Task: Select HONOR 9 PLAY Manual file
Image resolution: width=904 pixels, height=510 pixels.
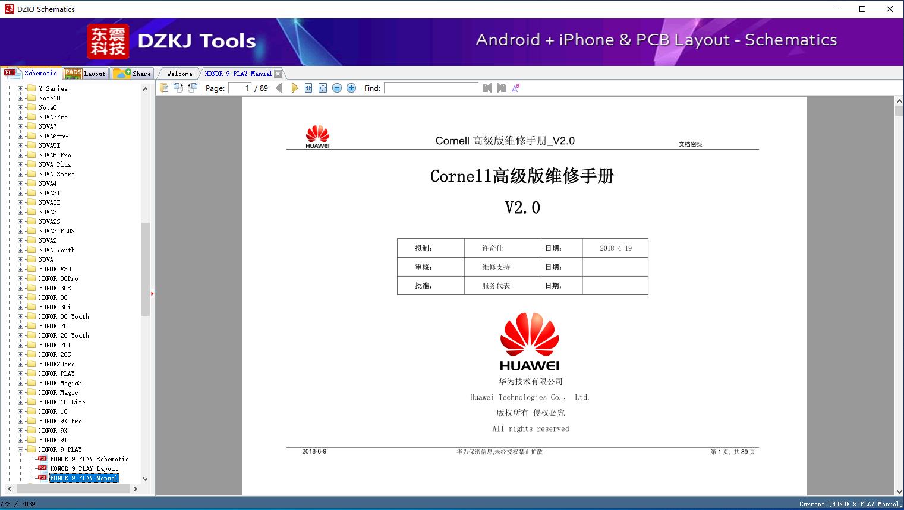Action: (x=84, y=478)
